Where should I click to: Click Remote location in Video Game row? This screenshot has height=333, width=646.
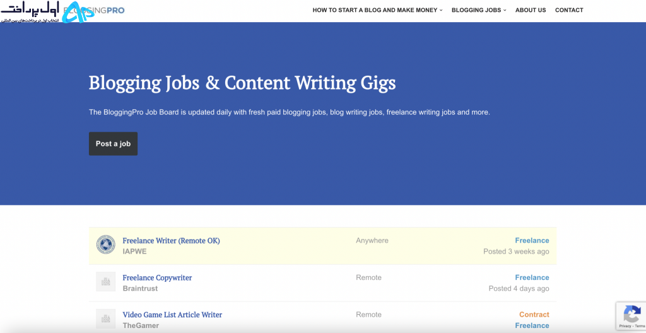pyautogui.click(x=368, y=315)
